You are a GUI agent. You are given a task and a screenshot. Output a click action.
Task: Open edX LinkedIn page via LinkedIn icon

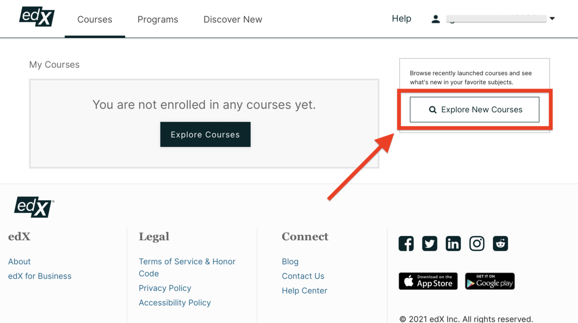(x=453, y=244)
